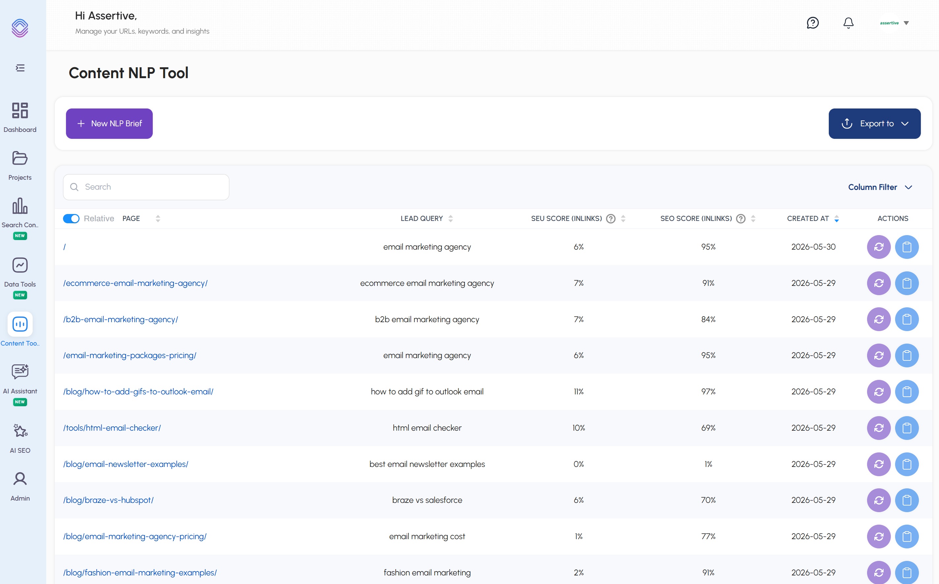Copy brief for b2b-email-marketing-agency row
The width and height of the screenshot is (939, 584).
click(x=907, y=320)
